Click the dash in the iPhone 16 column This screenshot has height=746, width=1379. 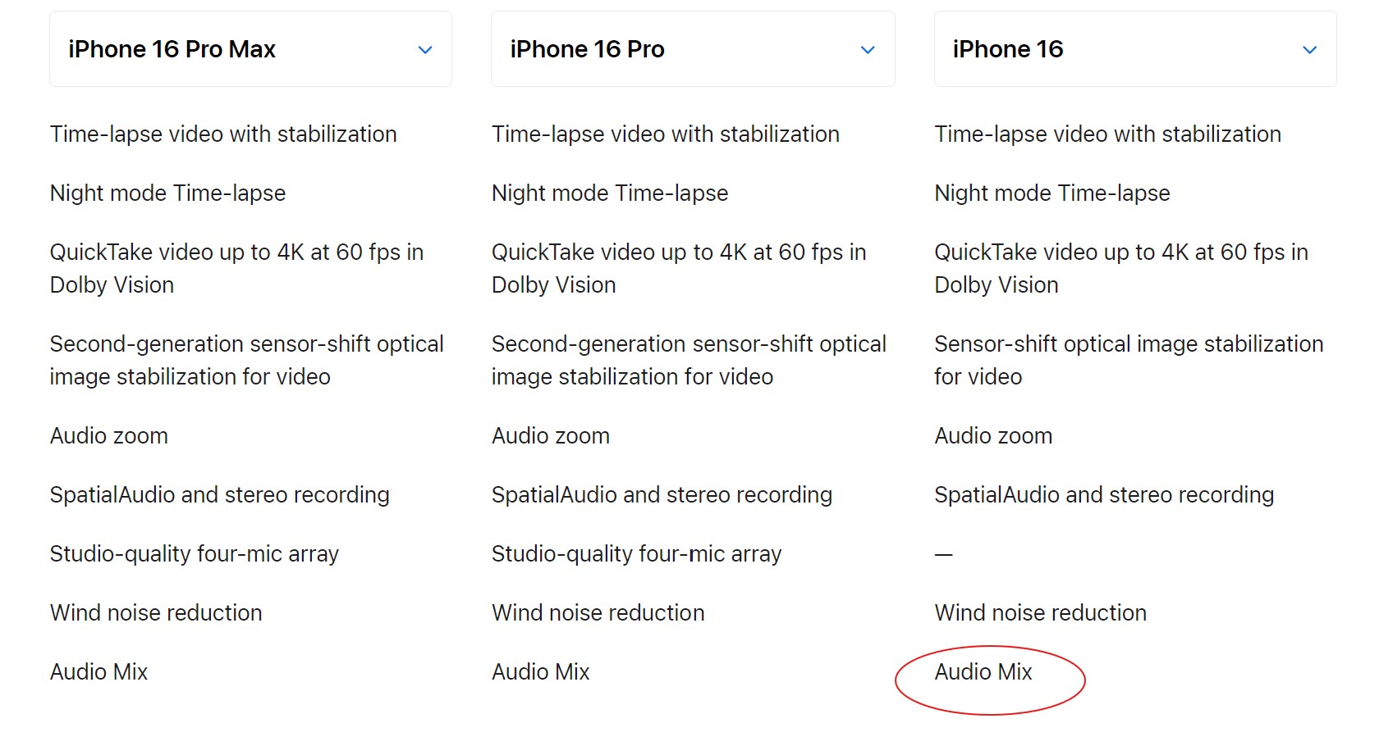(944, 555)
